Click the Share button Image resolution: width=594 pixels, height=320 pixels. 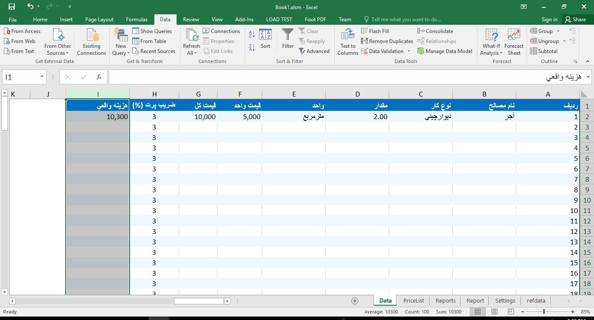575,20
